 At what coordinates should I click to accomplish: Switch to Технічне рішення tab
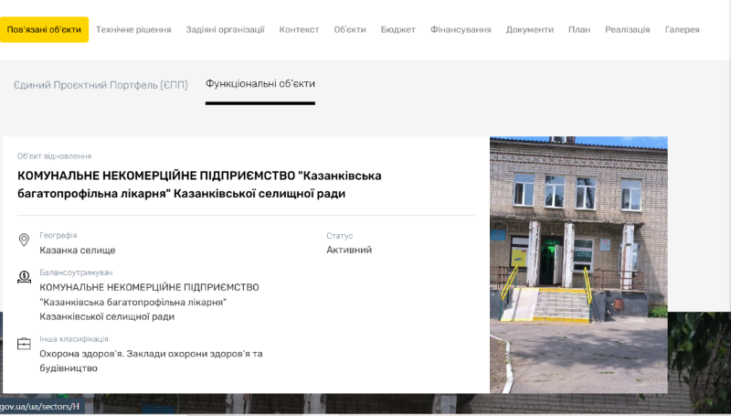[133, 29]
